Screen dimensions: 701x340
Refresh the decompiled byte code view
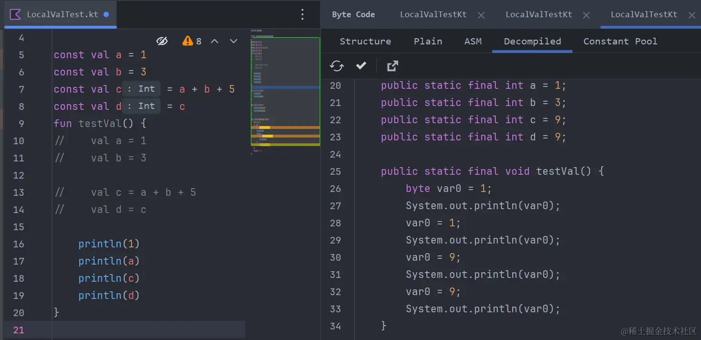click(337, 66)
